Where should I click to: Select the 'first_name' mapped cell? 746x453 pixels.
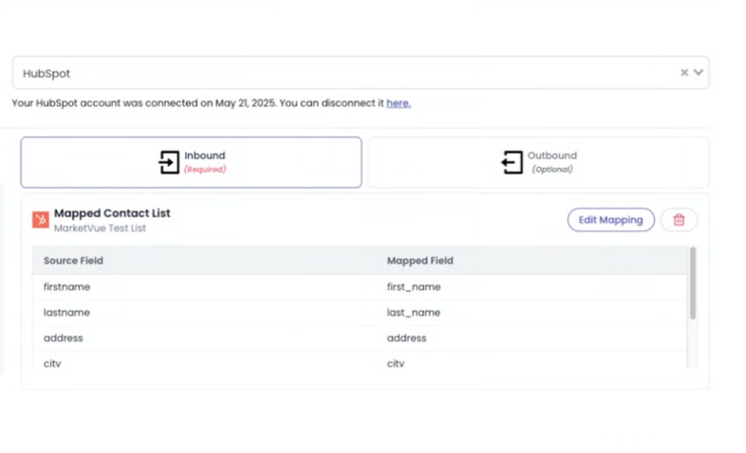414,287
